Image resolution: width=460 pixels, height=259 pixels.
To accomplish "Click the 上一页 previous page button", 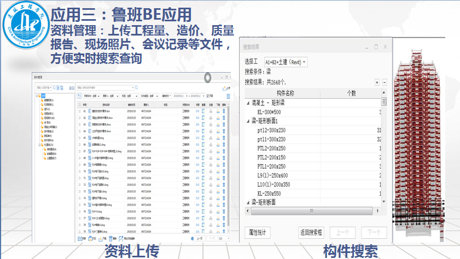I will coord(200,238).
